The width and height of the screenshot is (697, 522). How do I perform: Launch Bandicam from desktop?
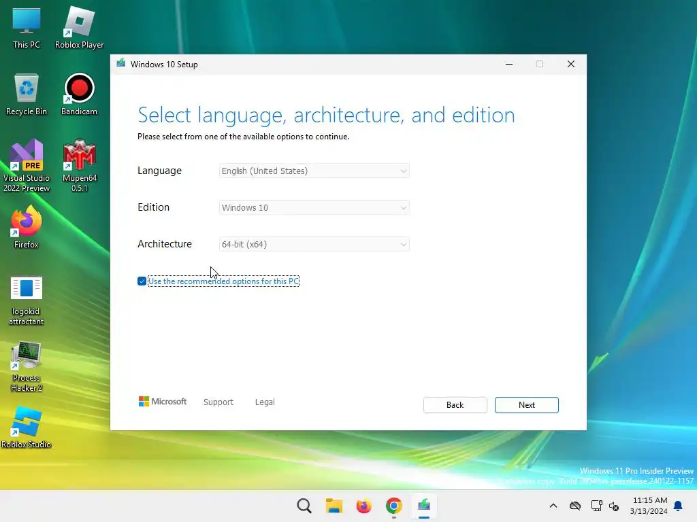pos(79,95)
